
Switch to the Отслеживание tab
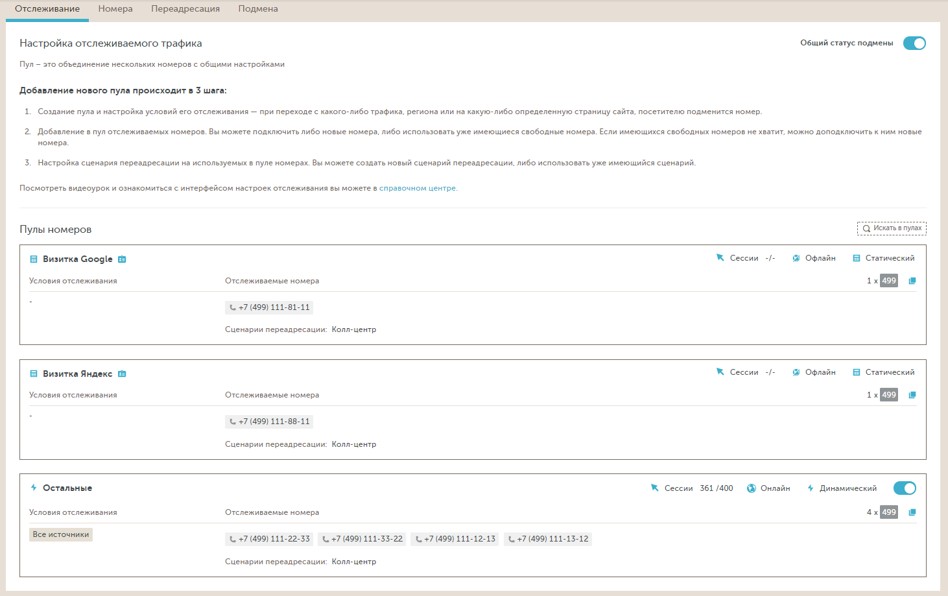point(47,9)
